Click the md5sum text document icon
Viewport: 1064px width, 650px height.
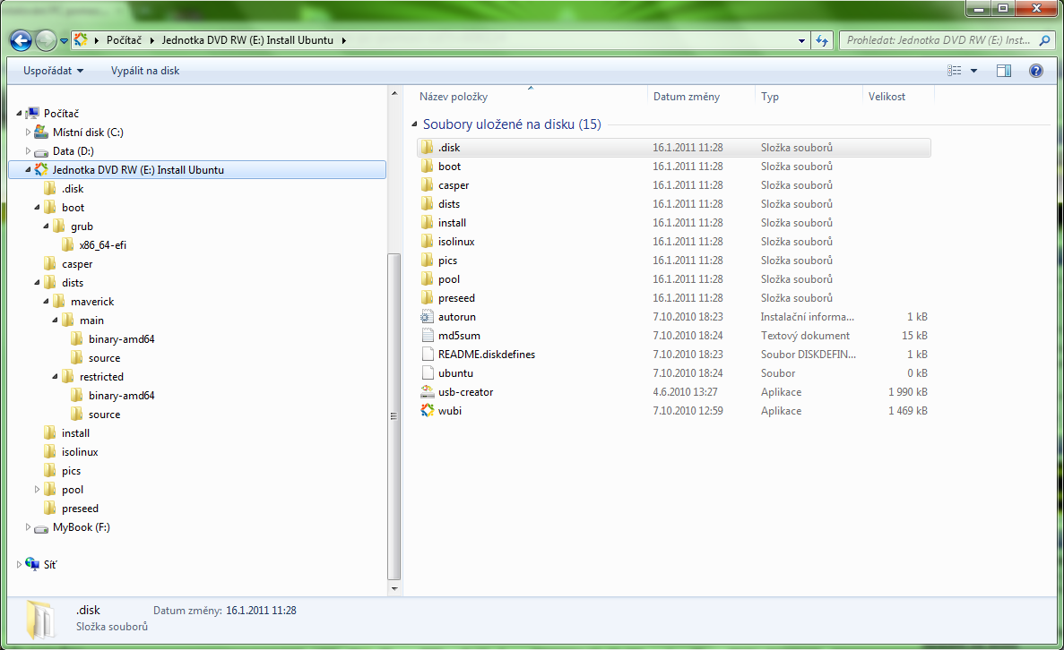point(427,336)
